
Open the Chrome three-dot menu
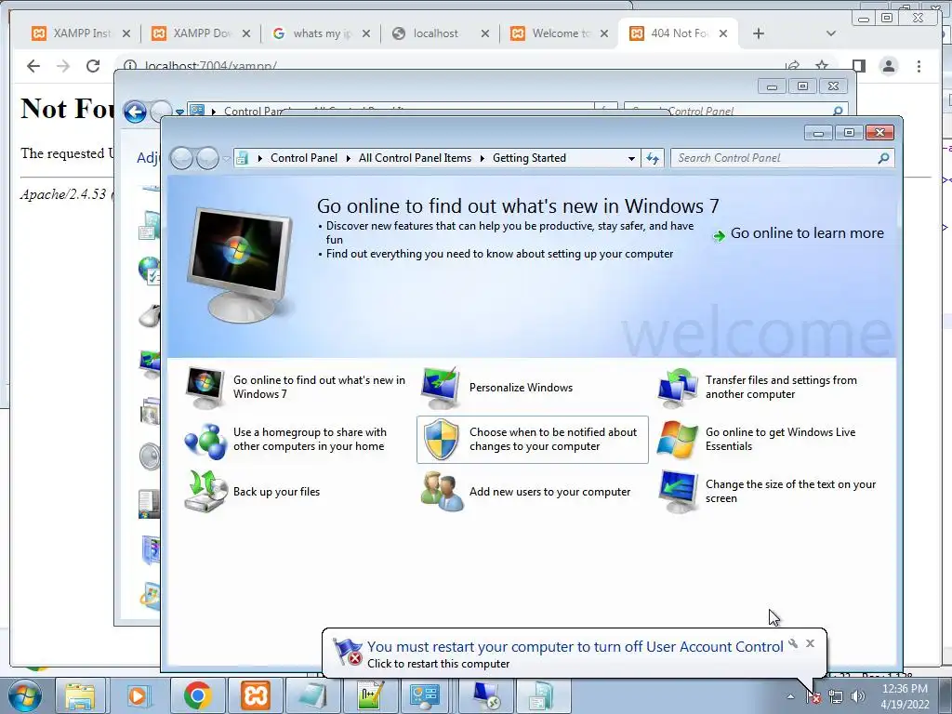(919, 66)
